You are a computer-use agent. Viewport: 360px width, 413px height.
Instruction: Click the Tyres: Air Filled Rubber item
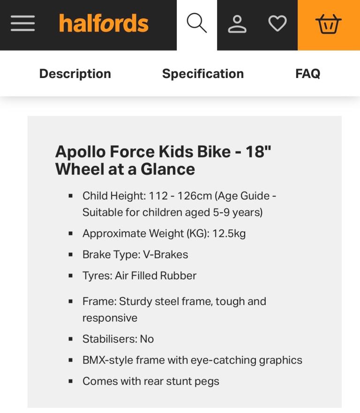click(139, 276)
